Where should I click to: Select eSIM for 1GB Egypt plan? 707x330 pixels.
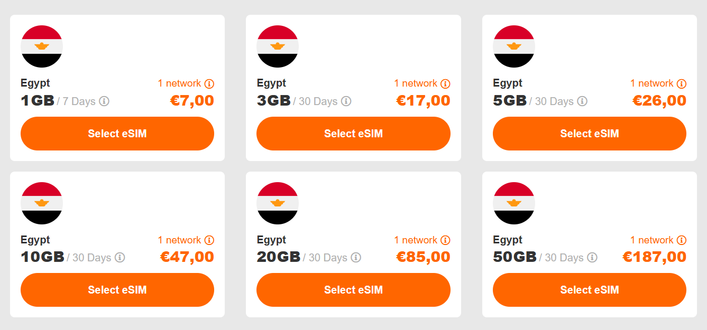pyautogui.click(x=117, y=134)
